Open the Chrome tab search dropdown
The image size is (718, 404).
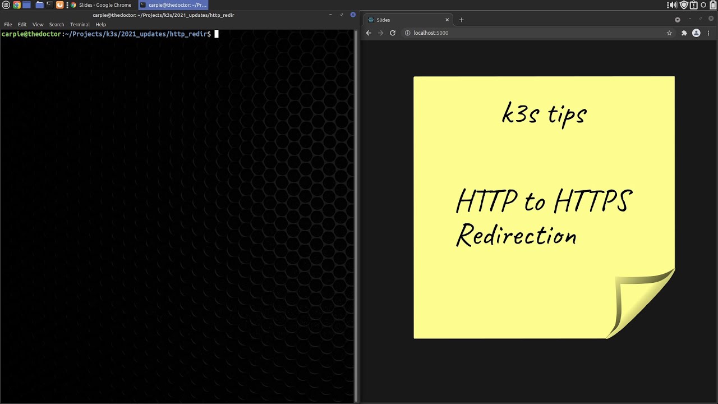pos(677,20)
